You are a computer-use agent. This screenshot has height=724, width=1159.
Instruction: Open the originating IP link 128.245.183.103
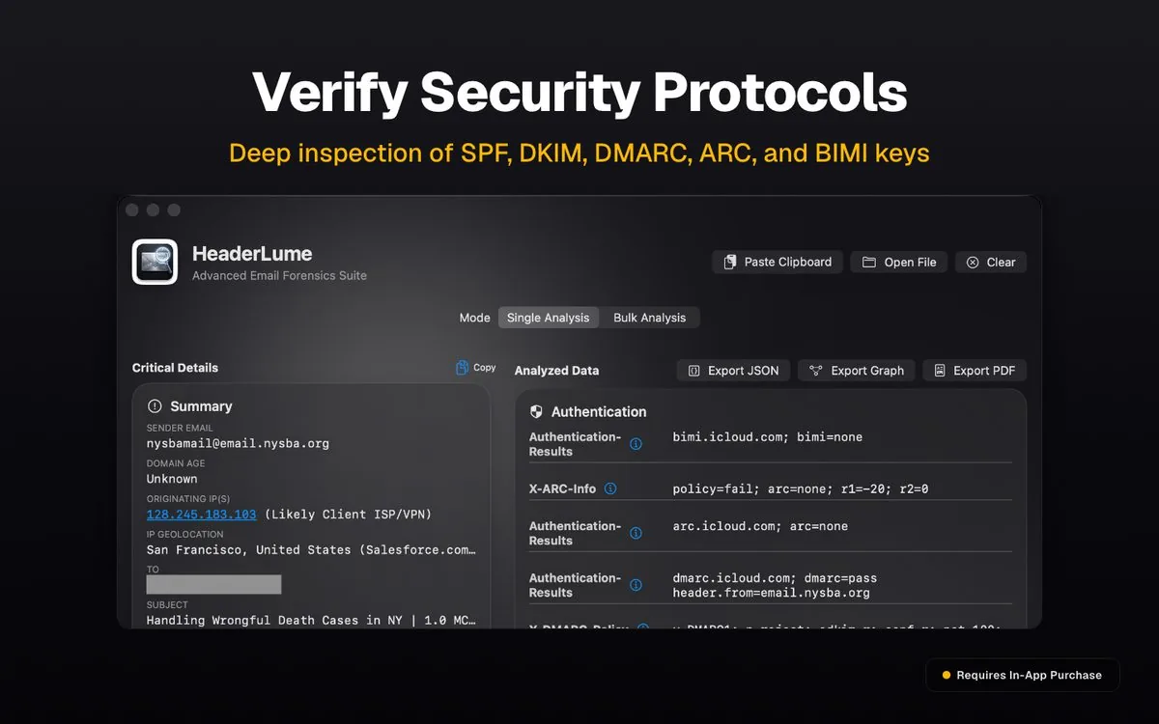coord(202,515)
